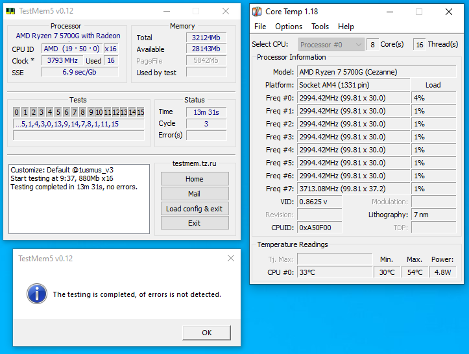The image size is (469, 354).
Task: Open the File menu in Core Temp
Action: pyautogui.click(x=260, y=27)
